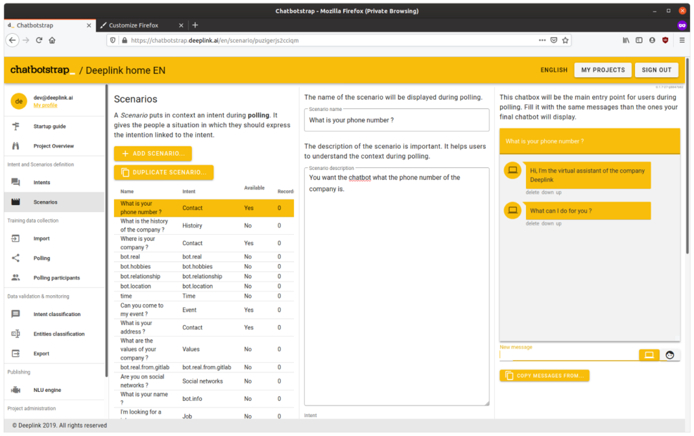
Task: Click the 'de' user avatar
Action: [x=19, y=102]
